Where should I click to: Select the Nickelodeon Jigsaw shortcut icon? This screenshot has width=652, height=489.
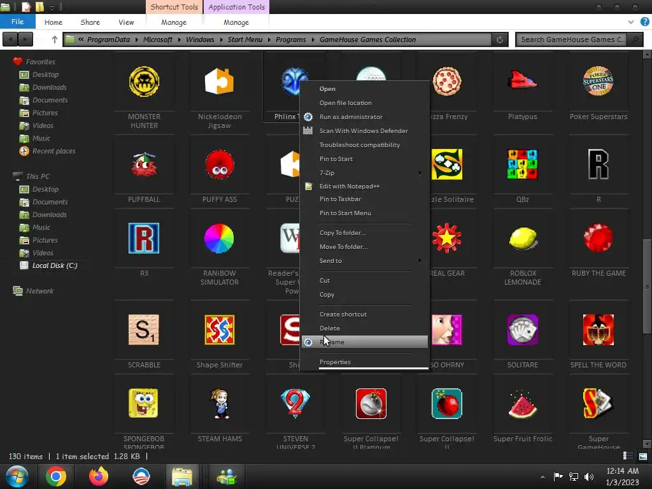click(219, 81)
